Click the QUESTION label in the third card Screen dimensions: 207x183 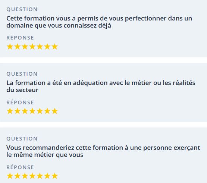click(22, 139)
